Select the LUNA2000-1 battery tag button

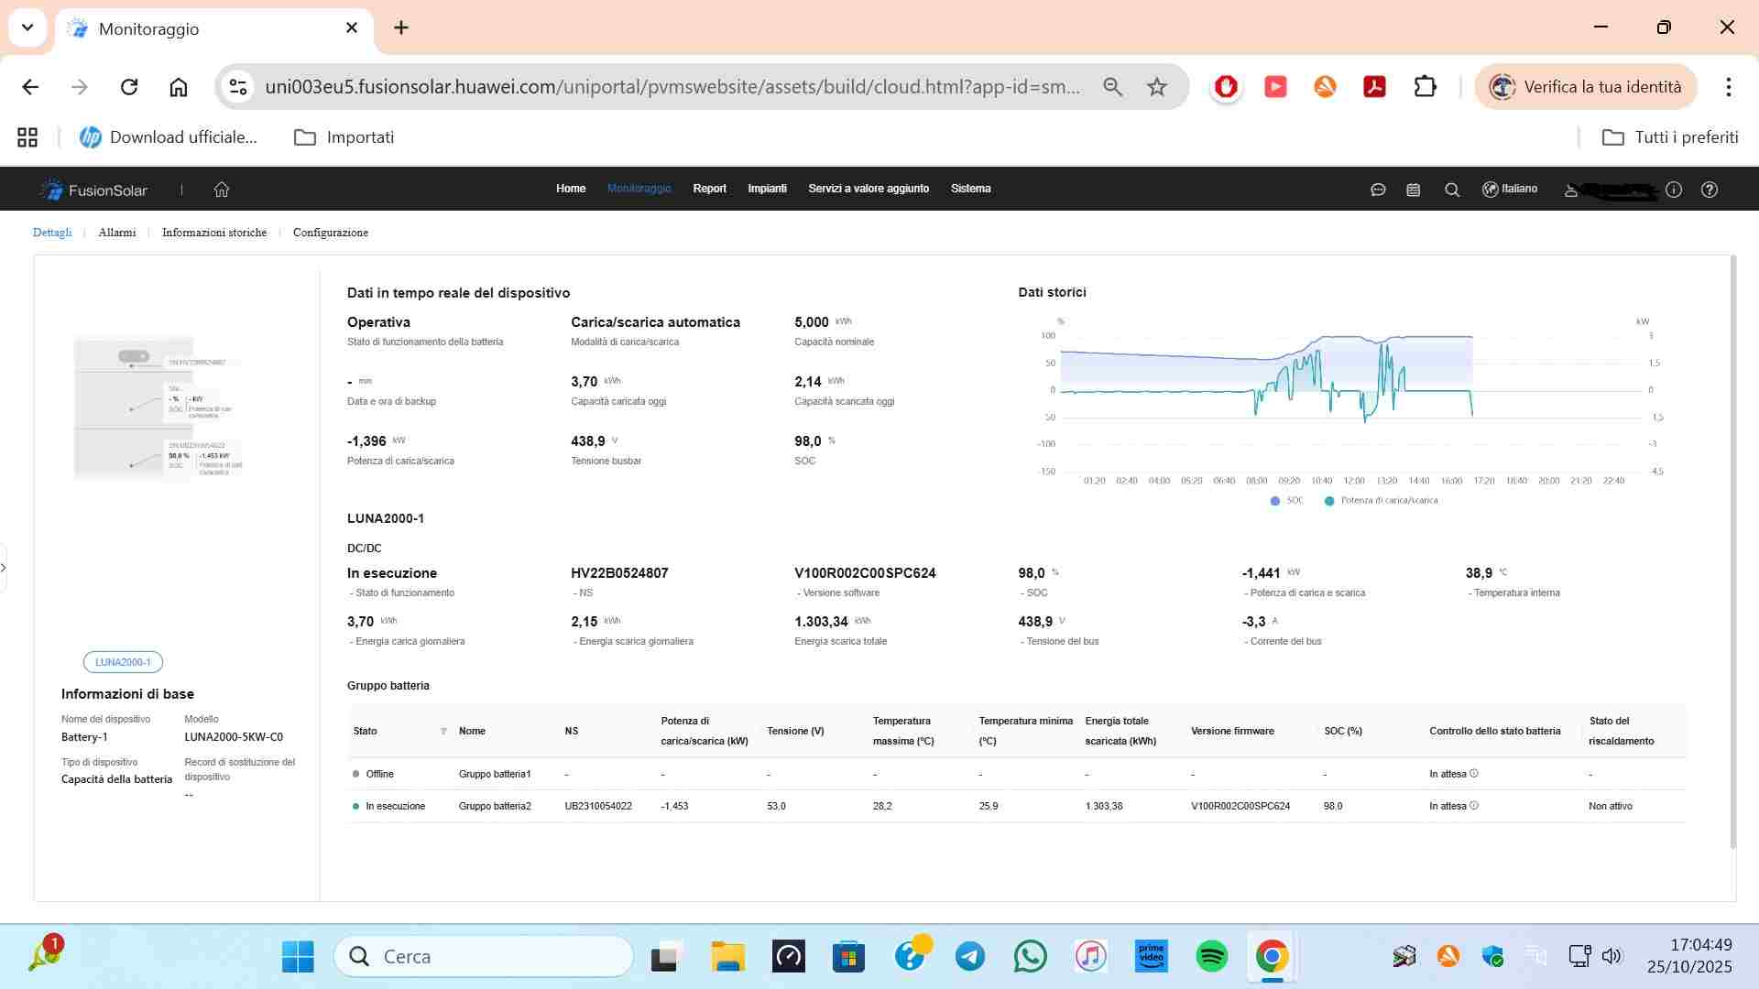(x=123, y=662)
